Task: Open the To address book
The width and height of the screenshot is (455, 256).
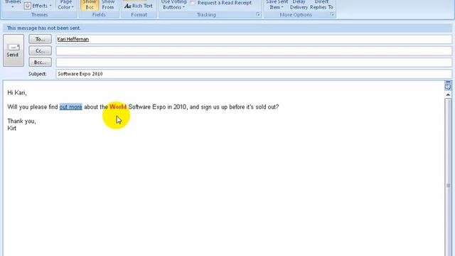Action: (x=40, y=39)
